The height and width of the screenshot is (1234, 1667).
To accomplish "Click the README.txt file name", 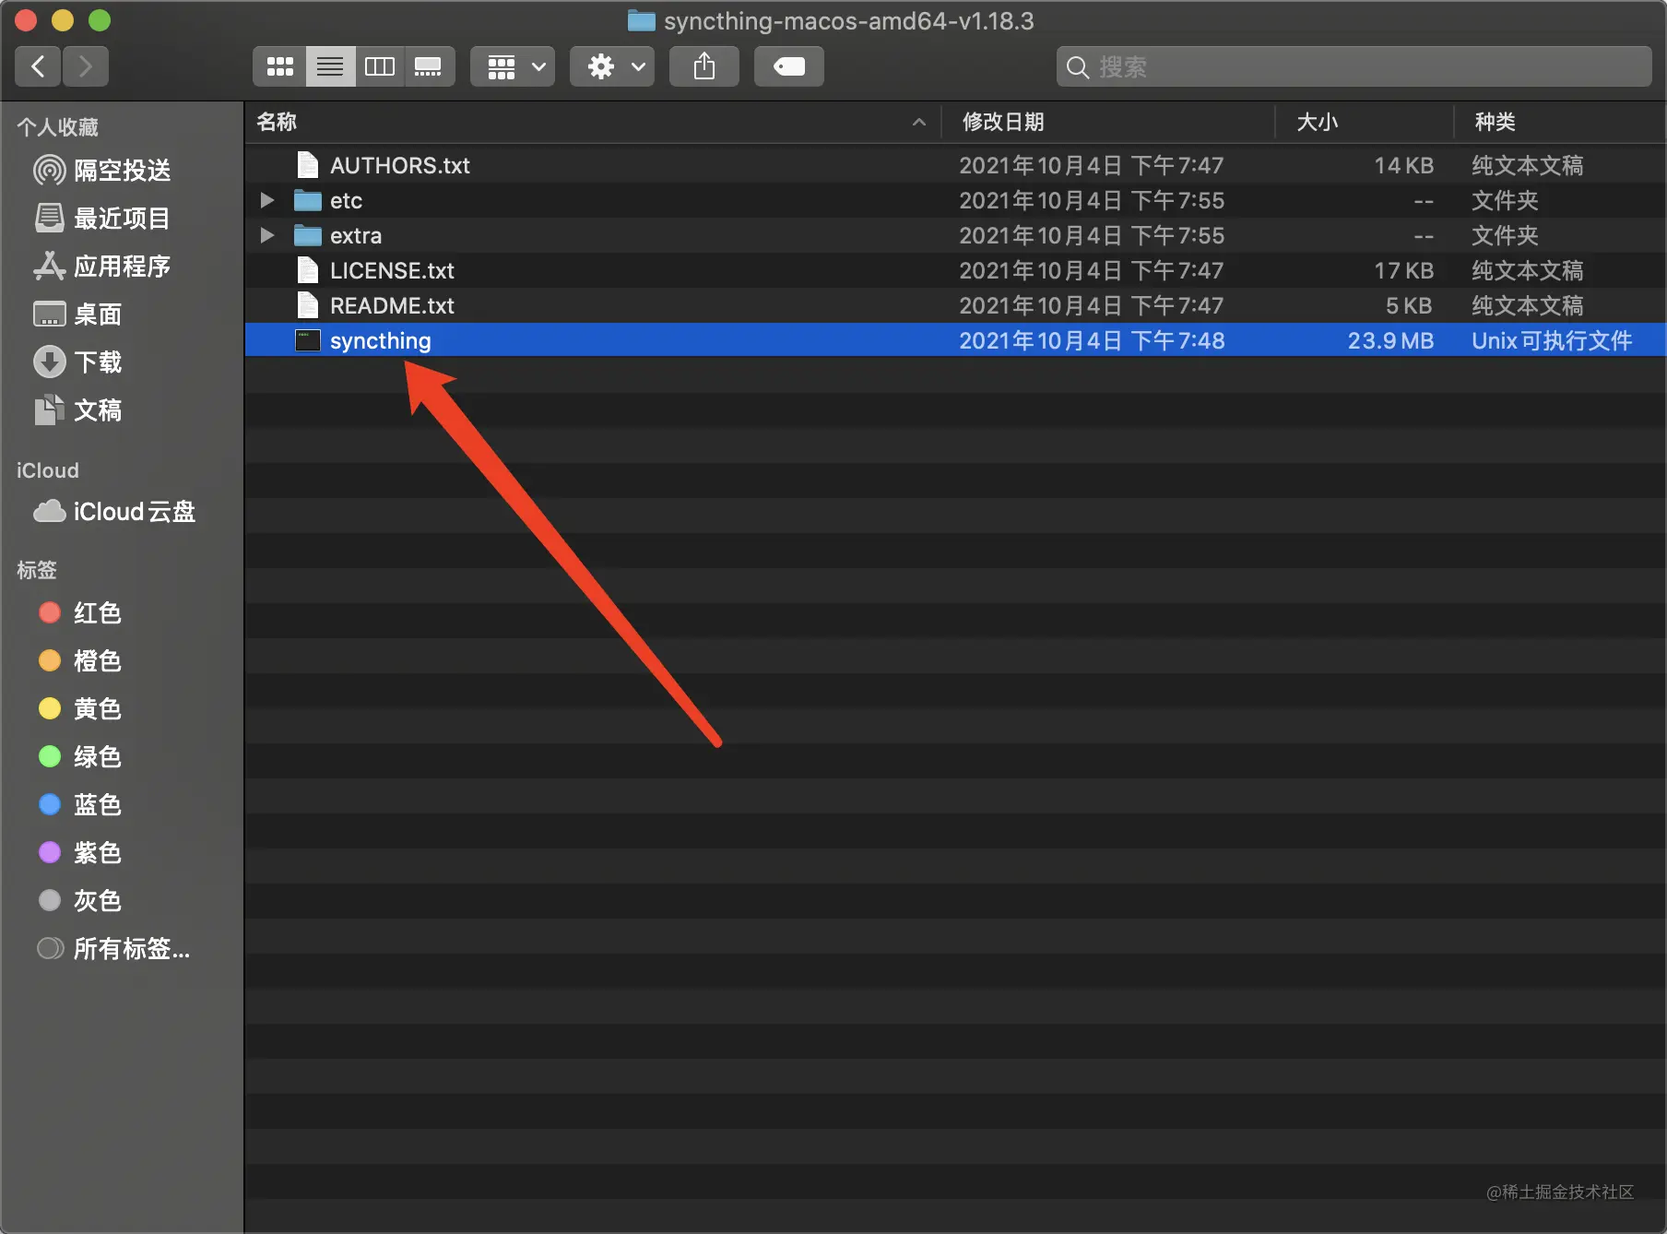I will 392,305.
